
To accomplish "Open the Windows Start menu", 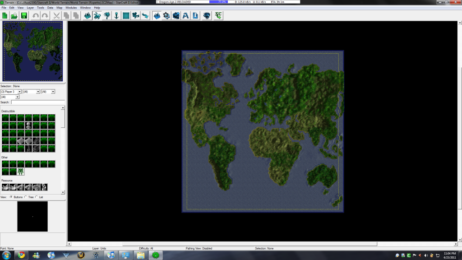I will pyautogui.click(x=6, y=255).
